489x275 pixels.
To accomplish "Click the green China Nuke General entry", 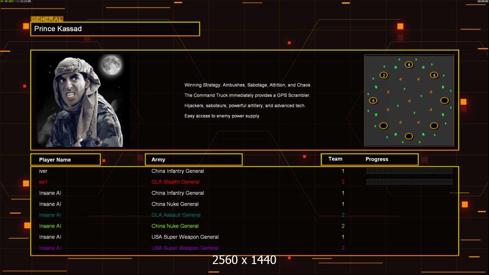I will pyautogui.click(x=175, y=226).
